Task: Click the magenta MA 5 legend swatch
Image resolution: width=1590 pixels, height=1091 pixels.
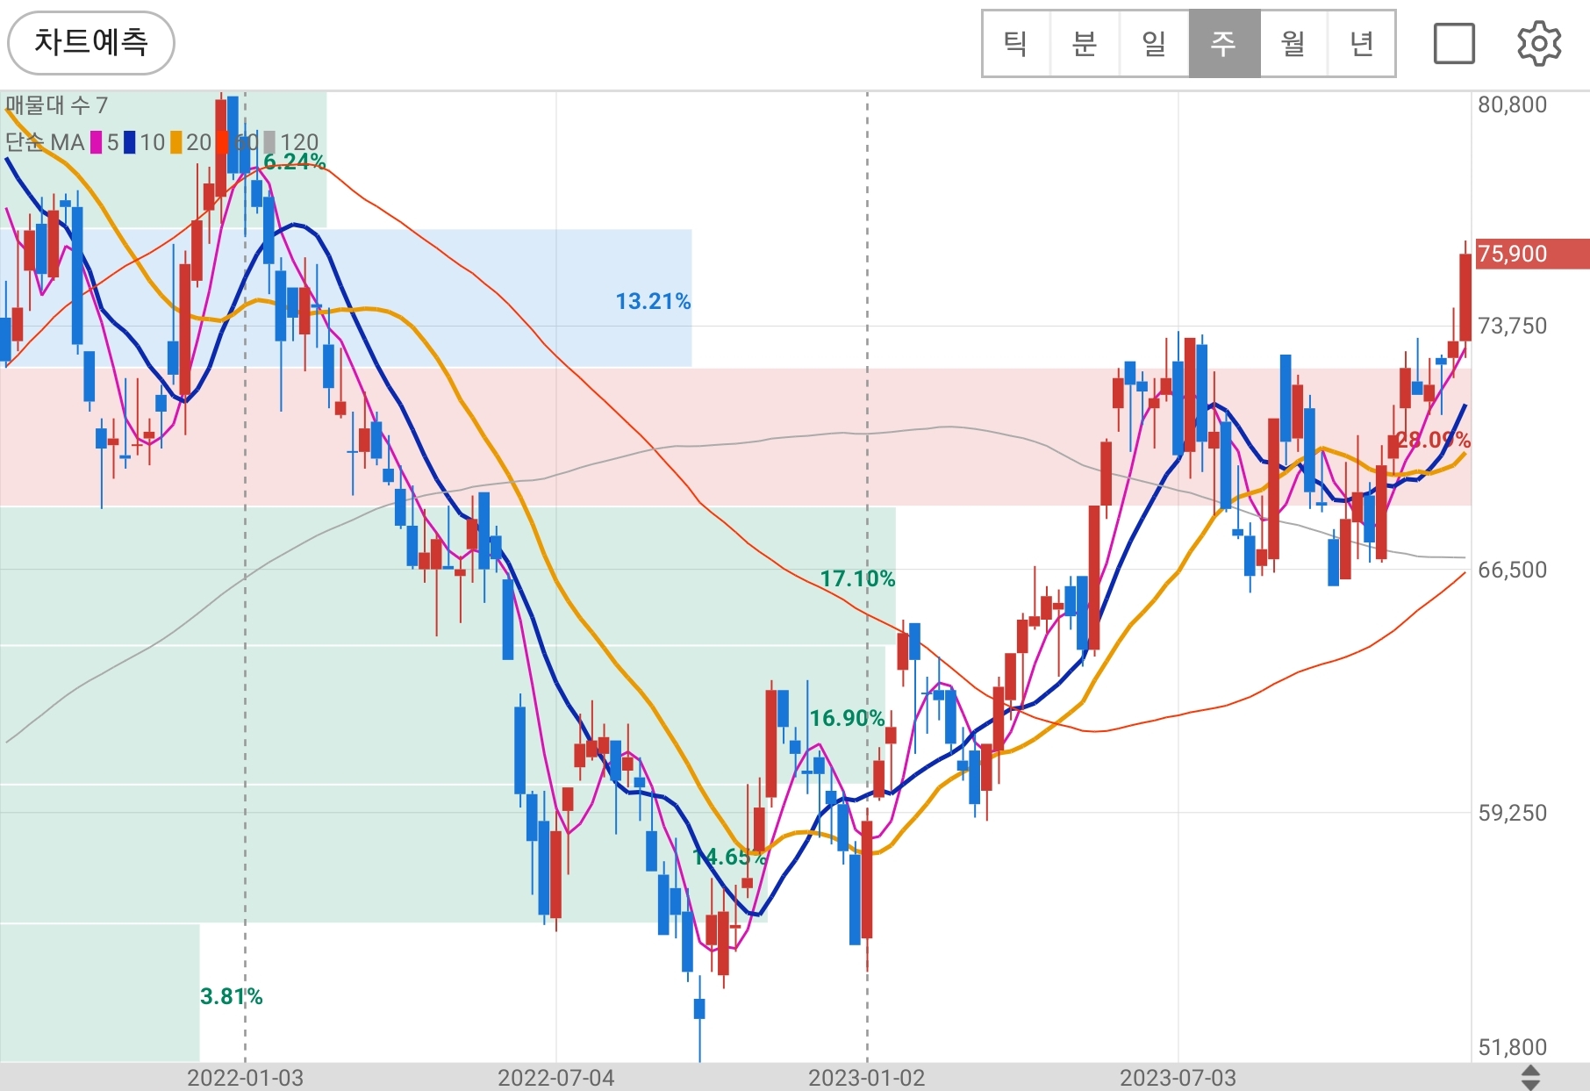Action: (x=96, y=142)
